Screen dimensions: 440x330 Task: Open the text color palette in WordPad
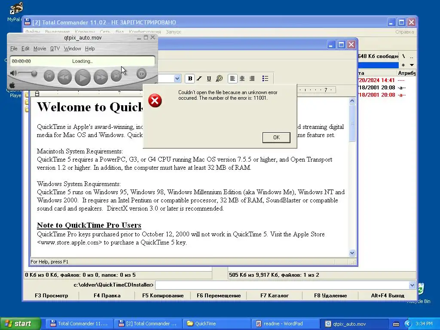pyautogui.click(x=219, y=79)
